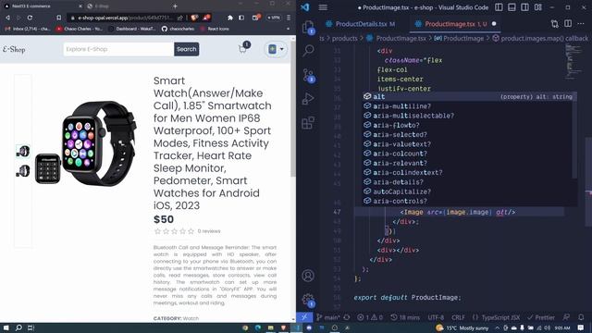Open the Extensions view
The image size is (592, 333).
pos(308,123)
